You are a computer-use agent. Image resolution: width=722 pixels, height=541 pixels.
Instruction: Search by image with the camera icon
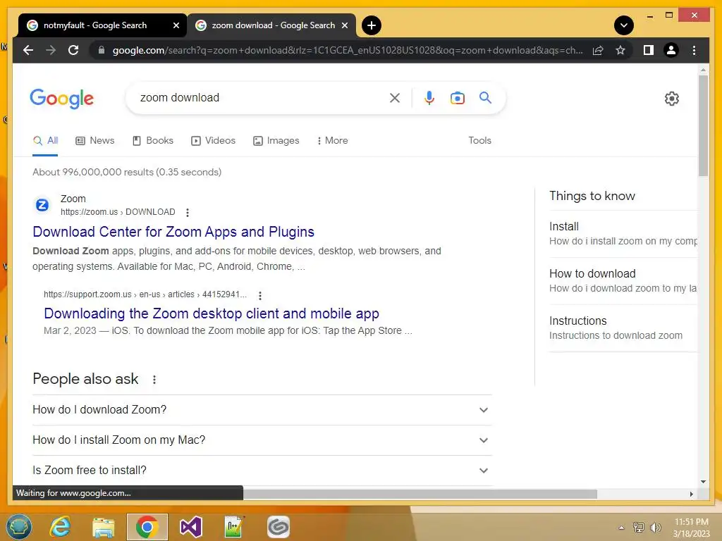[x=457, y=98]
